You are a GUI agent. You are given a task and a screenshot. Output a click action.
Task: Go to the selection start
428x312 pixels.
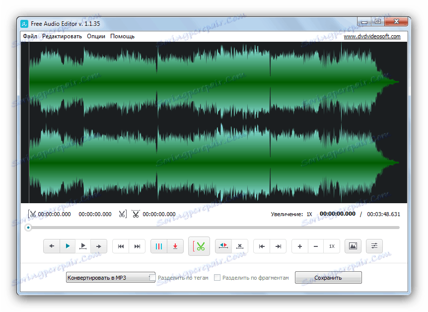coord(262,246)
